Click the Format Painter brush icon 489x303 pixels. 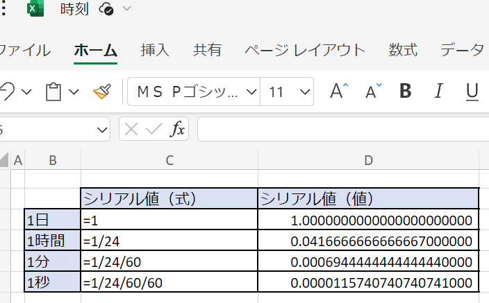click(102, 92)
